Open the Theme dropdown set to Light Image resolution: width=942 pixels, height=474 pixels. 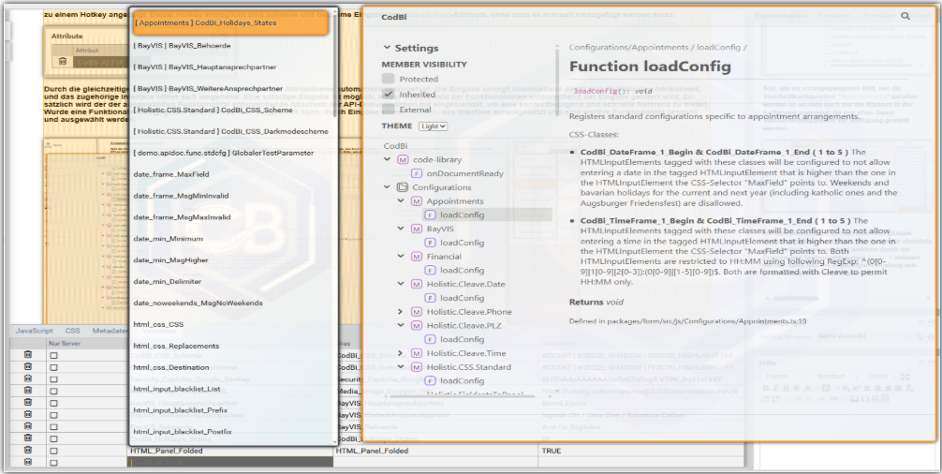(433, 126)
